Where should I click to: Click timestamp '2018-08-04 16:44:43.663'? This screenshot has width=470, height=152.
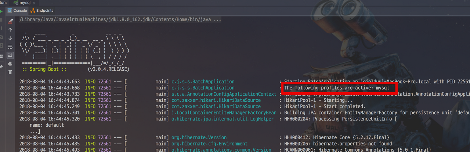50,82
